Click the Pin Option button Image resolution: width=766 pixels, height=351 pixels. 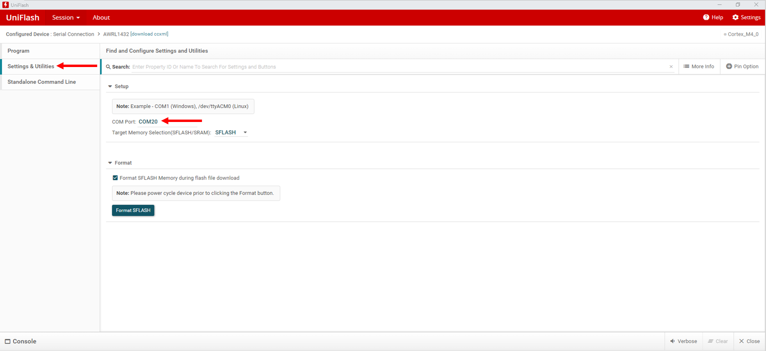[x=742, y=67]
